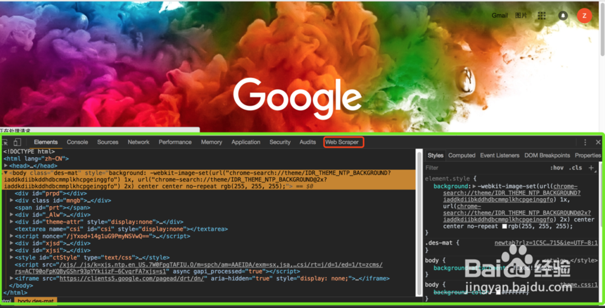
Task: Select the Styles sidebar tab
Action: (436, 155)
